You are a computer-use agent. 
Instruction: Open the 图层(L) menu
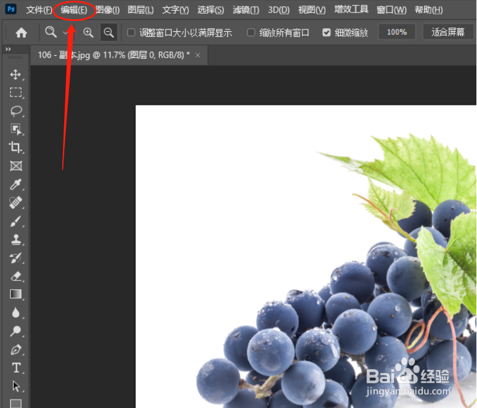click(x=140, y=10)
